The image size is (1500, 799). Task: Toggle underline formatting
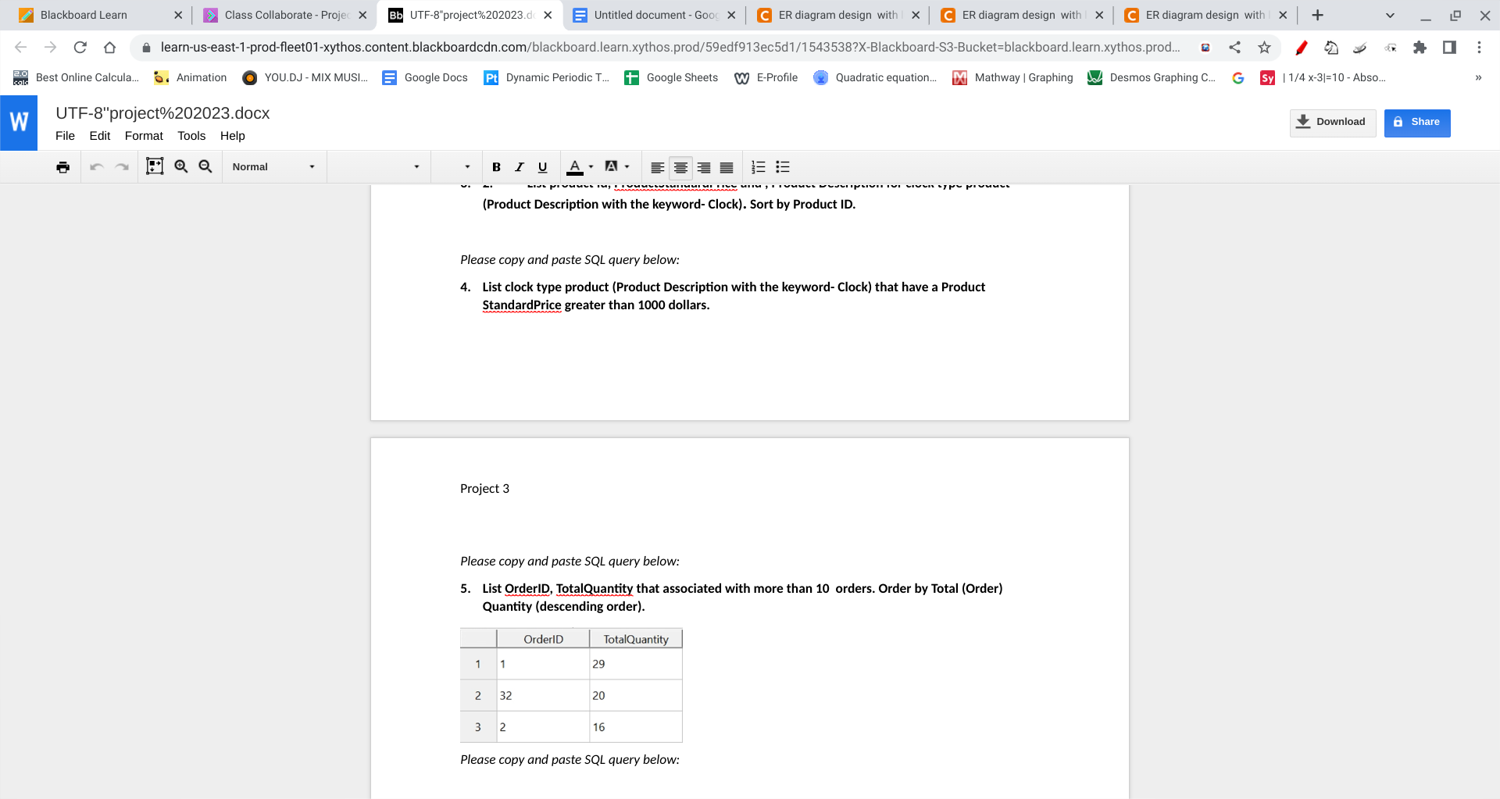point(542,166)
